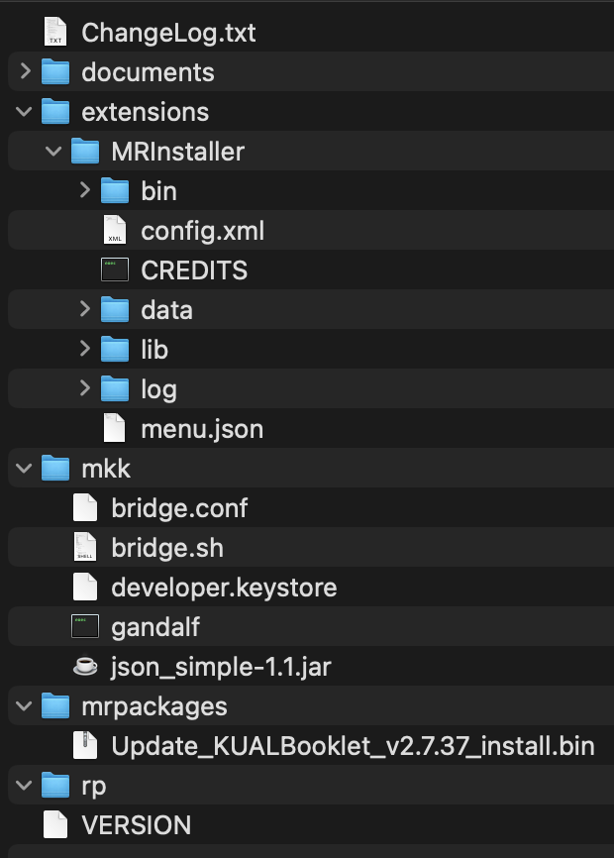Click the developer.keystore file icon
Viewport: 614px width, 858px height.
point(85,588)
